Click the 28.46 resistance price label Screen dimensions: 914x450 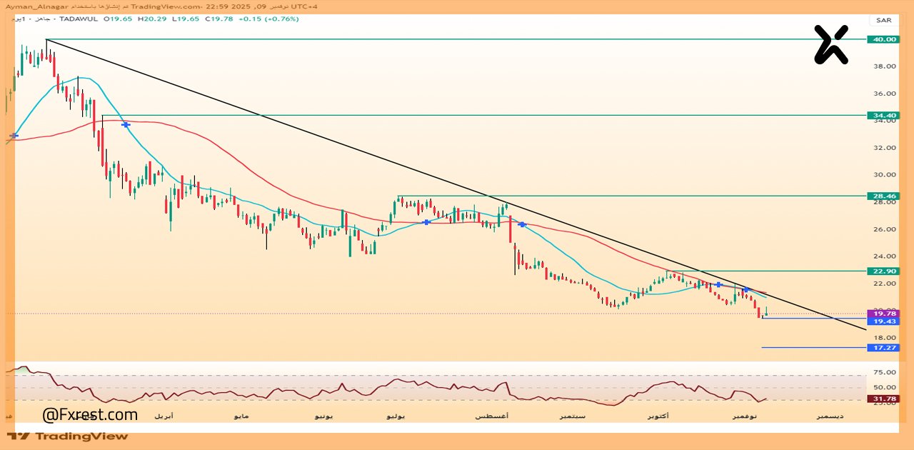(883, 196)
